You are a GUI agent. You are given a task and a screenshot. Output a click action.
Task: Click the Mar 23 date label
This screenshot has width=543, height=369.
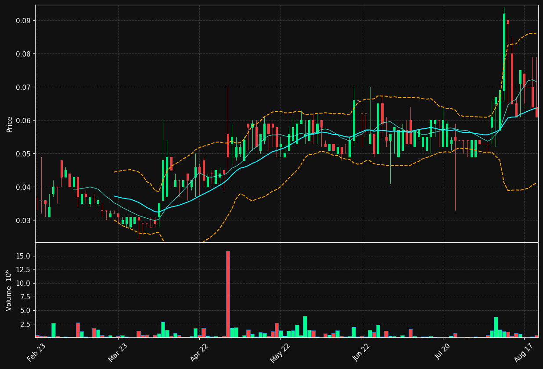(118, 352)
